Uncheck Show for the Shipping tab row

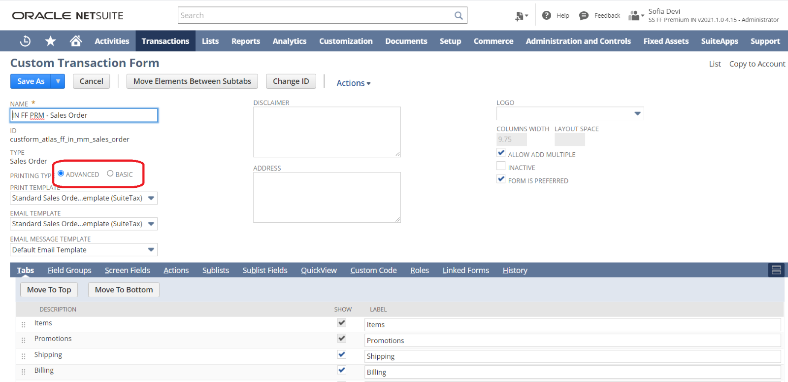pos(342,354)
